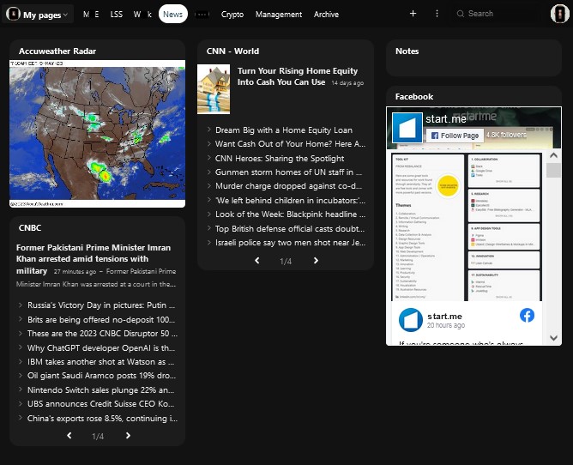This screenshot has height=465, width=573.
Task: Open the home equity article thumbnail
Action: (214, 89)
